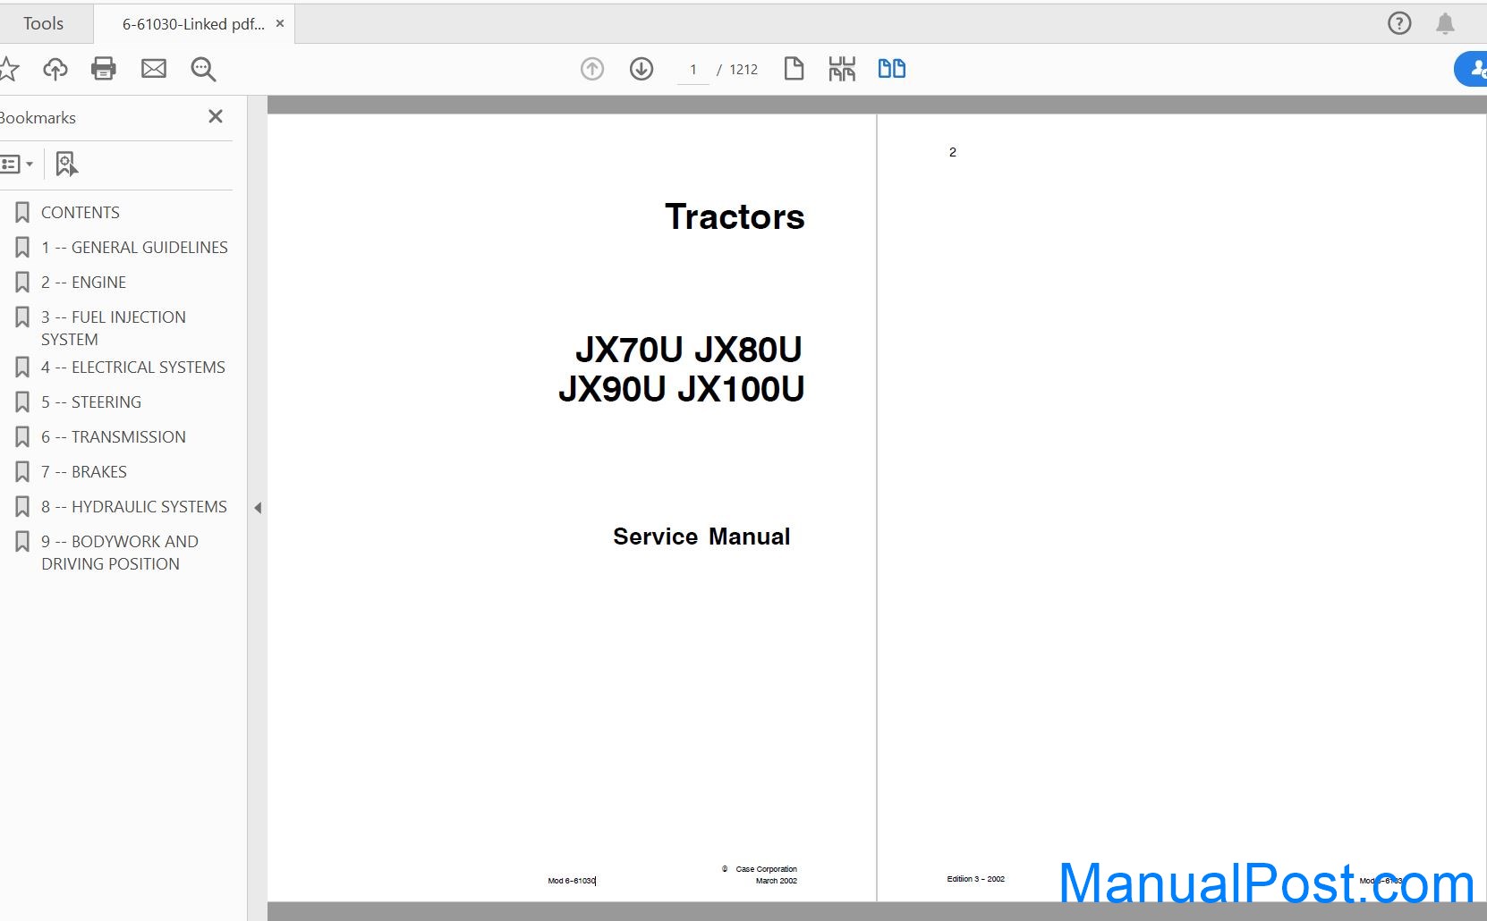Print the document

tap(104, 69)
